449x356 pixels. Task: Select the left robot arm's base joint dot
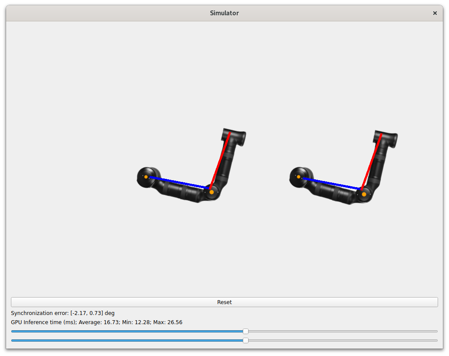point(146,177)
